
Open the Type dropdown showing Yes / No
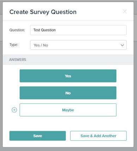(78, 45)
